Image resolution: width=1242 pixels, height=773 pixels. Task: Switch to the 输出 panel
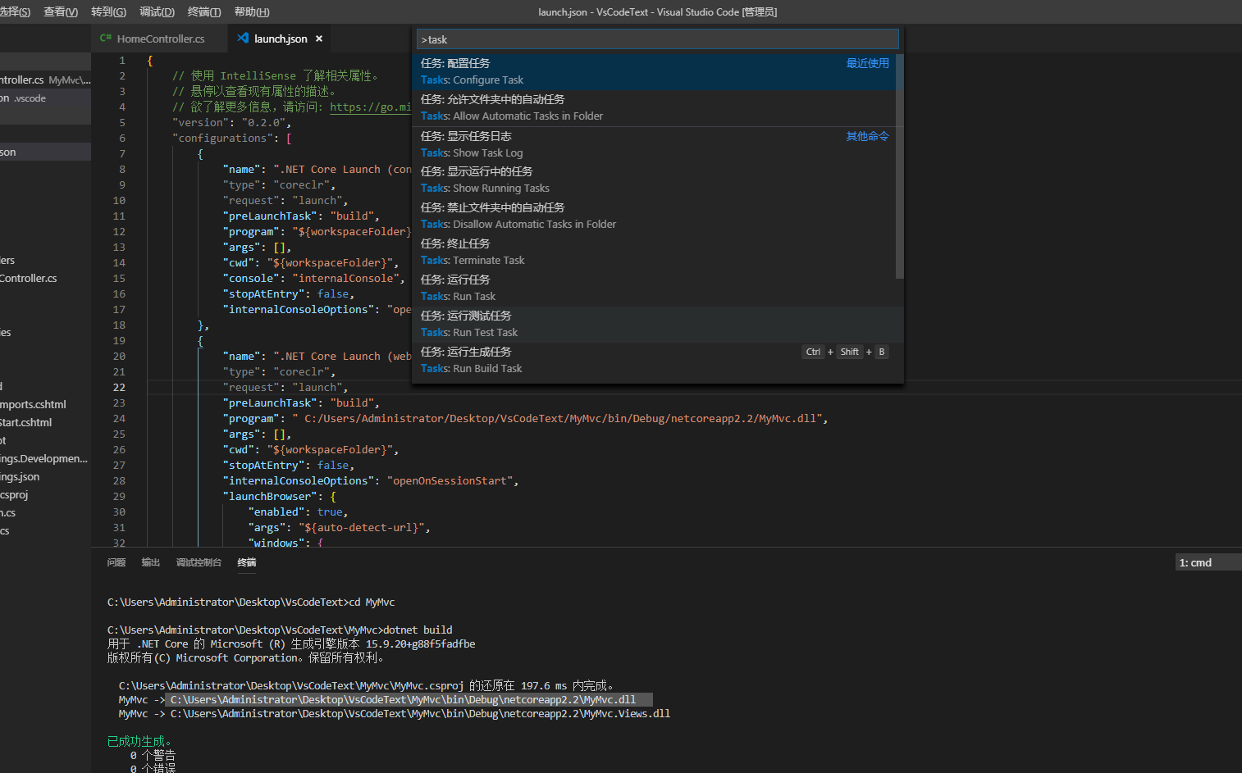point(150,562)
